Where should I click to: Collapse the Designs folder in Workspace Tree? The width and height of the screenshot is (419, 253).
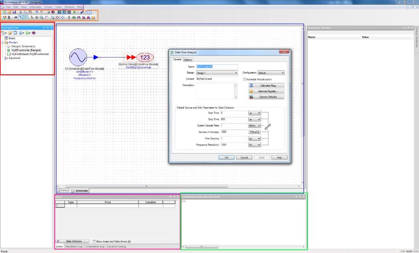point(3,43)
